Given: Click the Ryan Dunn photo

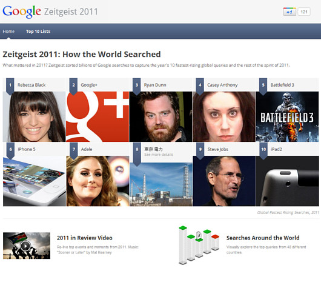Looking at the screenshot, I should (x=161, y=116).
